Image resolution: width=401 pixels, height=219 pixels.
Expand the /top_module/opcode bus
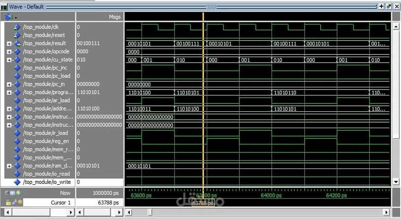point(9,52)
